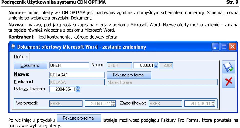This screenshot has width=240, height=128.
Task: Click the Faktura pro-forma button in dialog
Action: (129, 75)
